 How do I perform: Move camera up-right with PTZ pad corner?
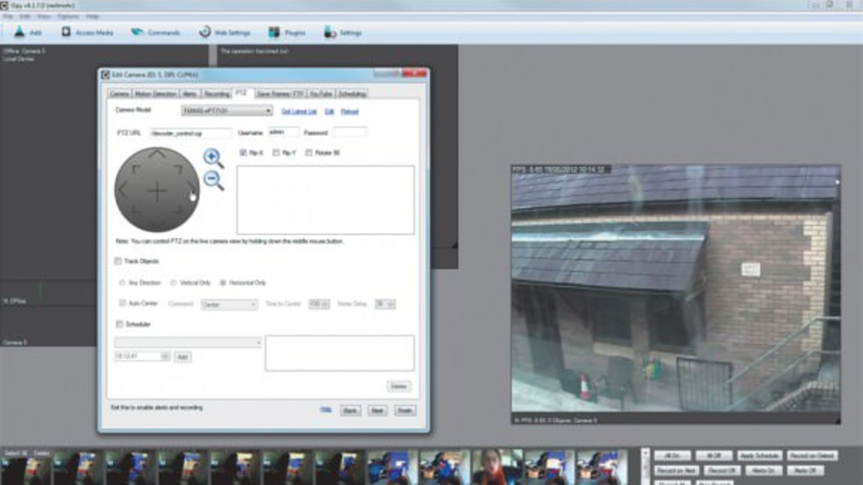click(x=178, y=169)
